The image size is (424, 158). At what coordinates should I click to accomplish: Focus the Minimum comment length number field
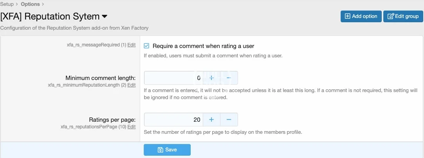coord(173,78)
